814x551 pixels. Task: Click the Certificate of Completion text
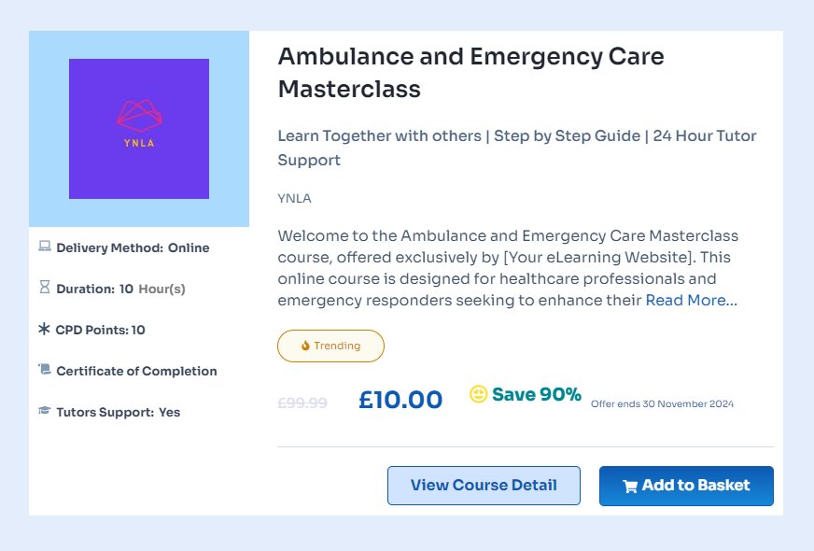[136, 371]
